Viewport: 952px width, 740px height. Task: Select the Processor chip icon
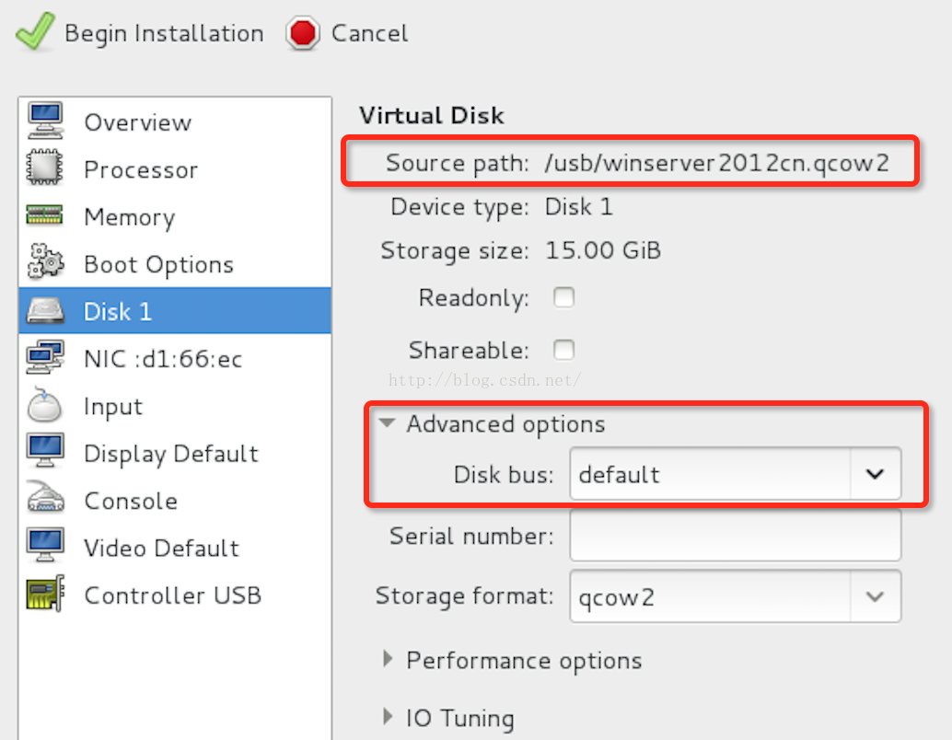point(45,168)
